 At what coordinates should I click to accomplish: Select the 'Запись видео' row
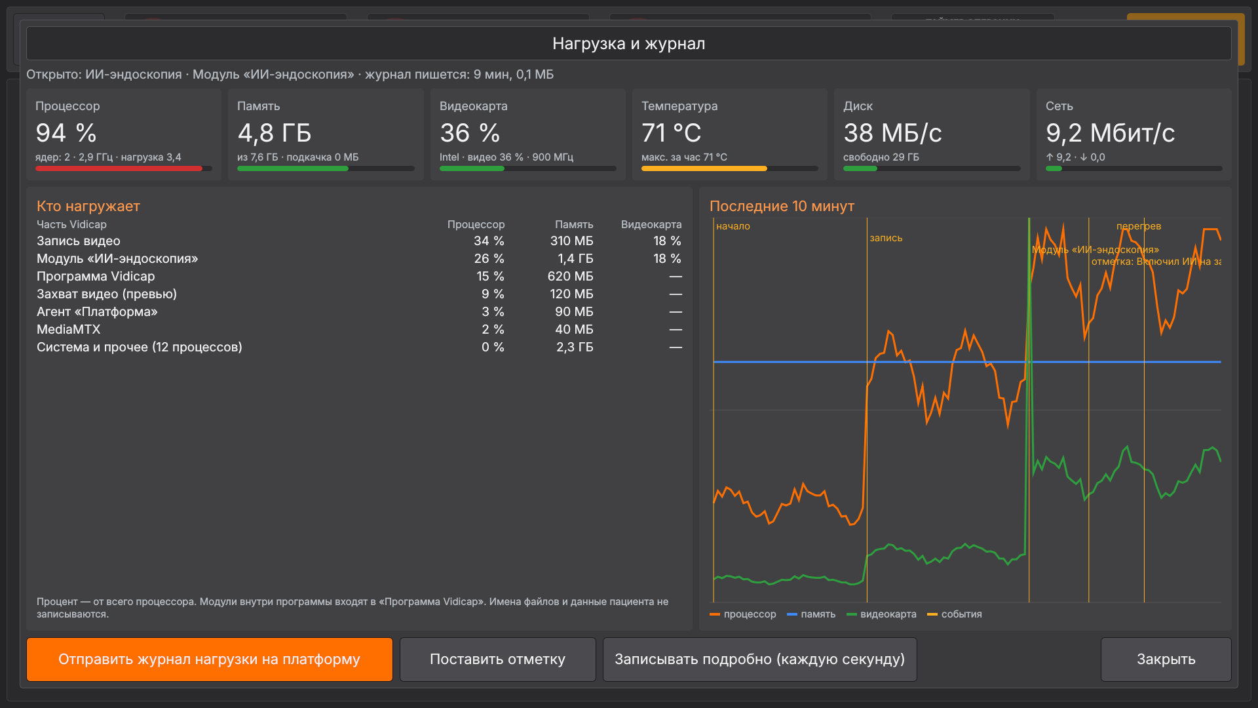pyautogui.click(x=359, y=241)
